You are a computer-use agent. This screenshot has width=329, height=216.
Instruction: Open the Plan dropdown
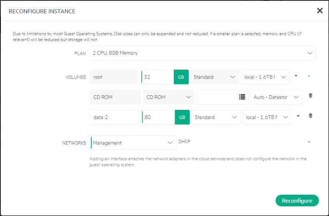pyautogui.click(x=203, y=53)
